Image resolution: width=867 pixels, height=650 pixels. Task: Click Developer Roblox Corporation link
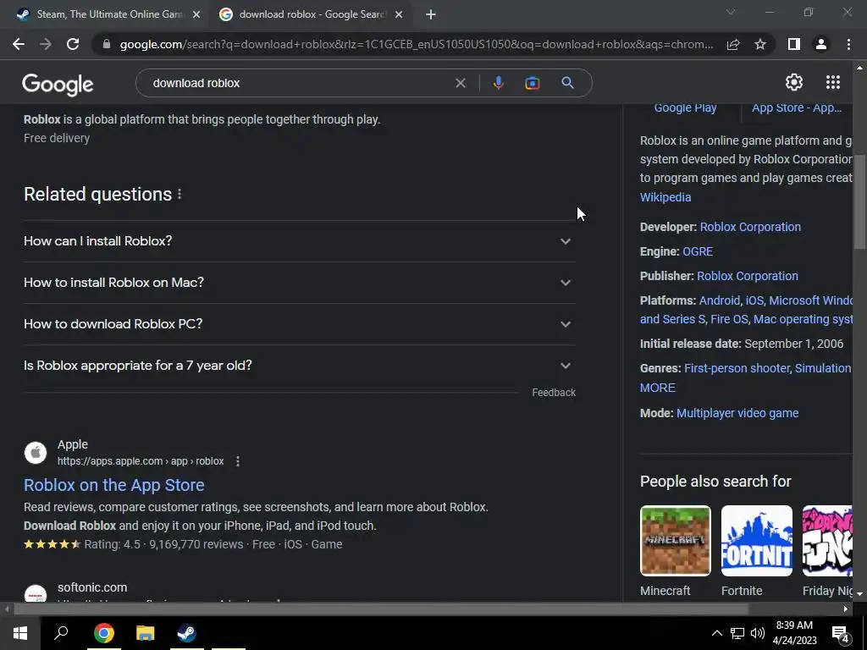point(750,227)
